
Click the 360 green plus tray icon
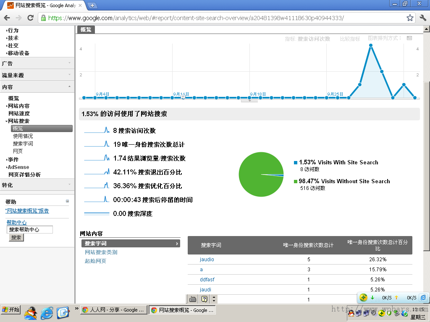pos(381,314)
